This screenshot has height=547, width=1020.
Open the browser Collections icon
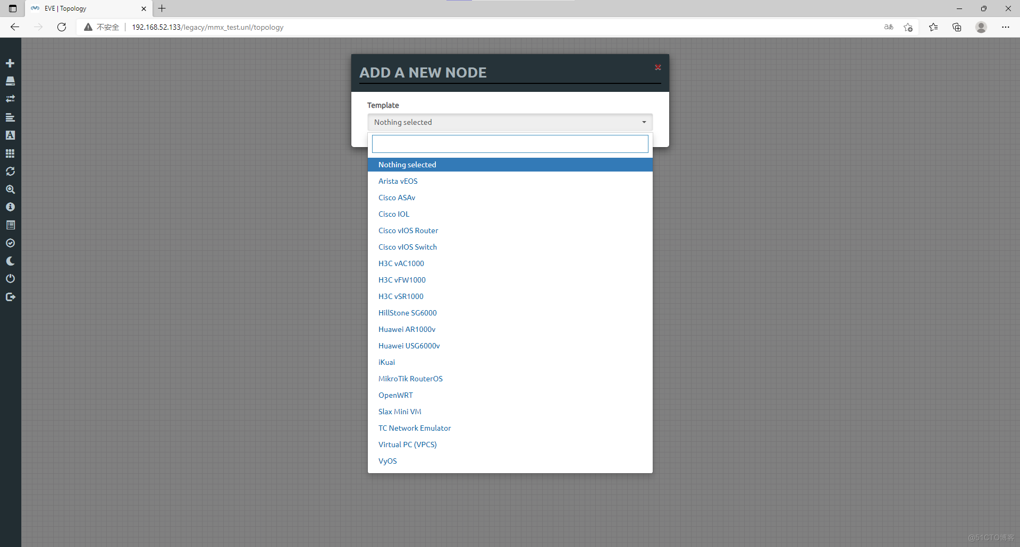coord(957,27)
